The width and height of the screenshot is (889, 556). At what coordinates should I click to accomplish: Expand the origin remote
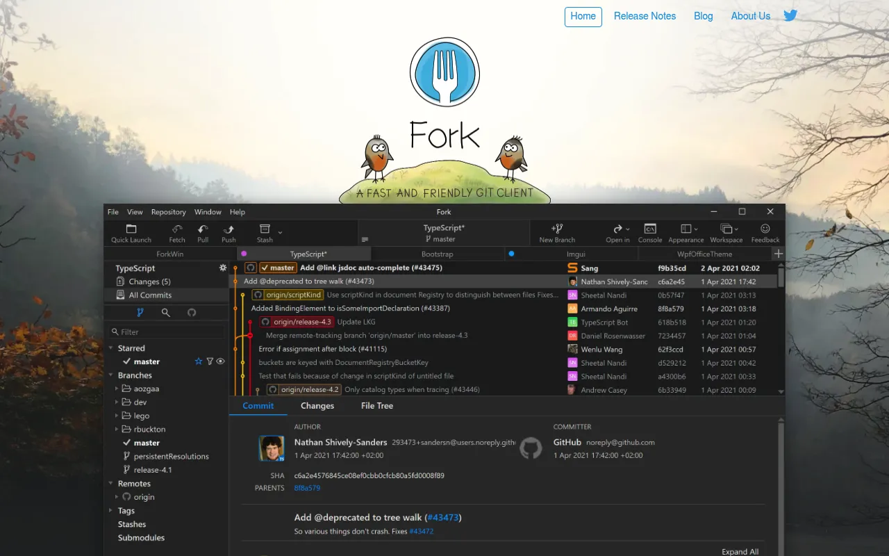117,497
